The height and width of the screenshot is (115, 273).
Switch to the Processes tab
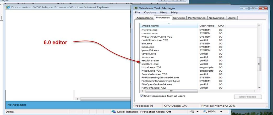pyautogui.click(x=163, y=18)
